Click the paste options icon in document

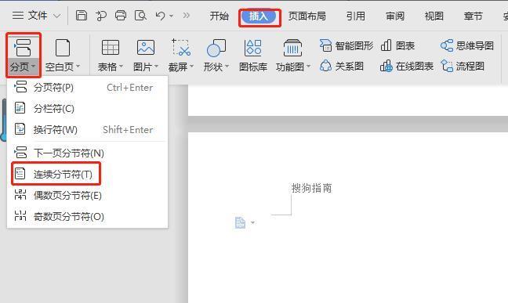(x=240, y=222)
